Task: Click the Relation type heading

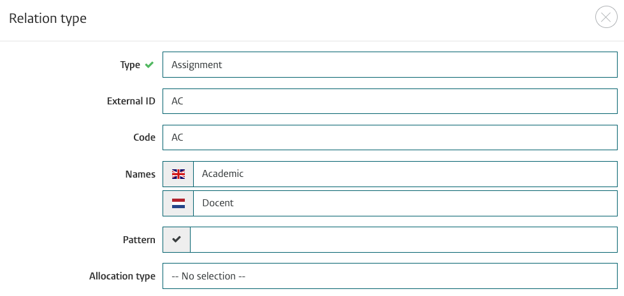Action: [48, 18]
